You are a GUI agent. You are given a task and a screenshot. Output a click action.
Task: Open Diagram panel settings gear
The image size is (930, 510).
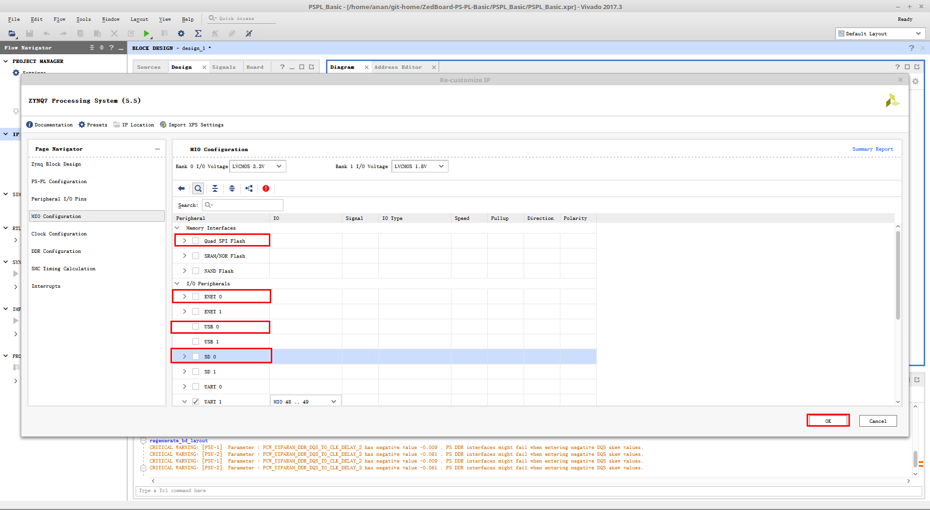pyautogui.click(x=915, y=81)
